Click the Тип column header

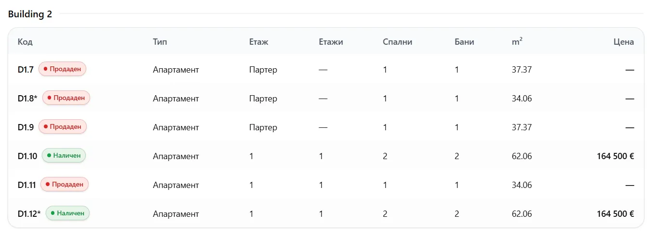[160, 42]
